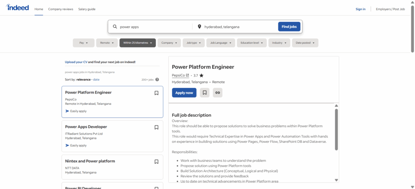The image size is (415, 189).
Task: Click '200+ jobs' count text
Action: point(148,80)
